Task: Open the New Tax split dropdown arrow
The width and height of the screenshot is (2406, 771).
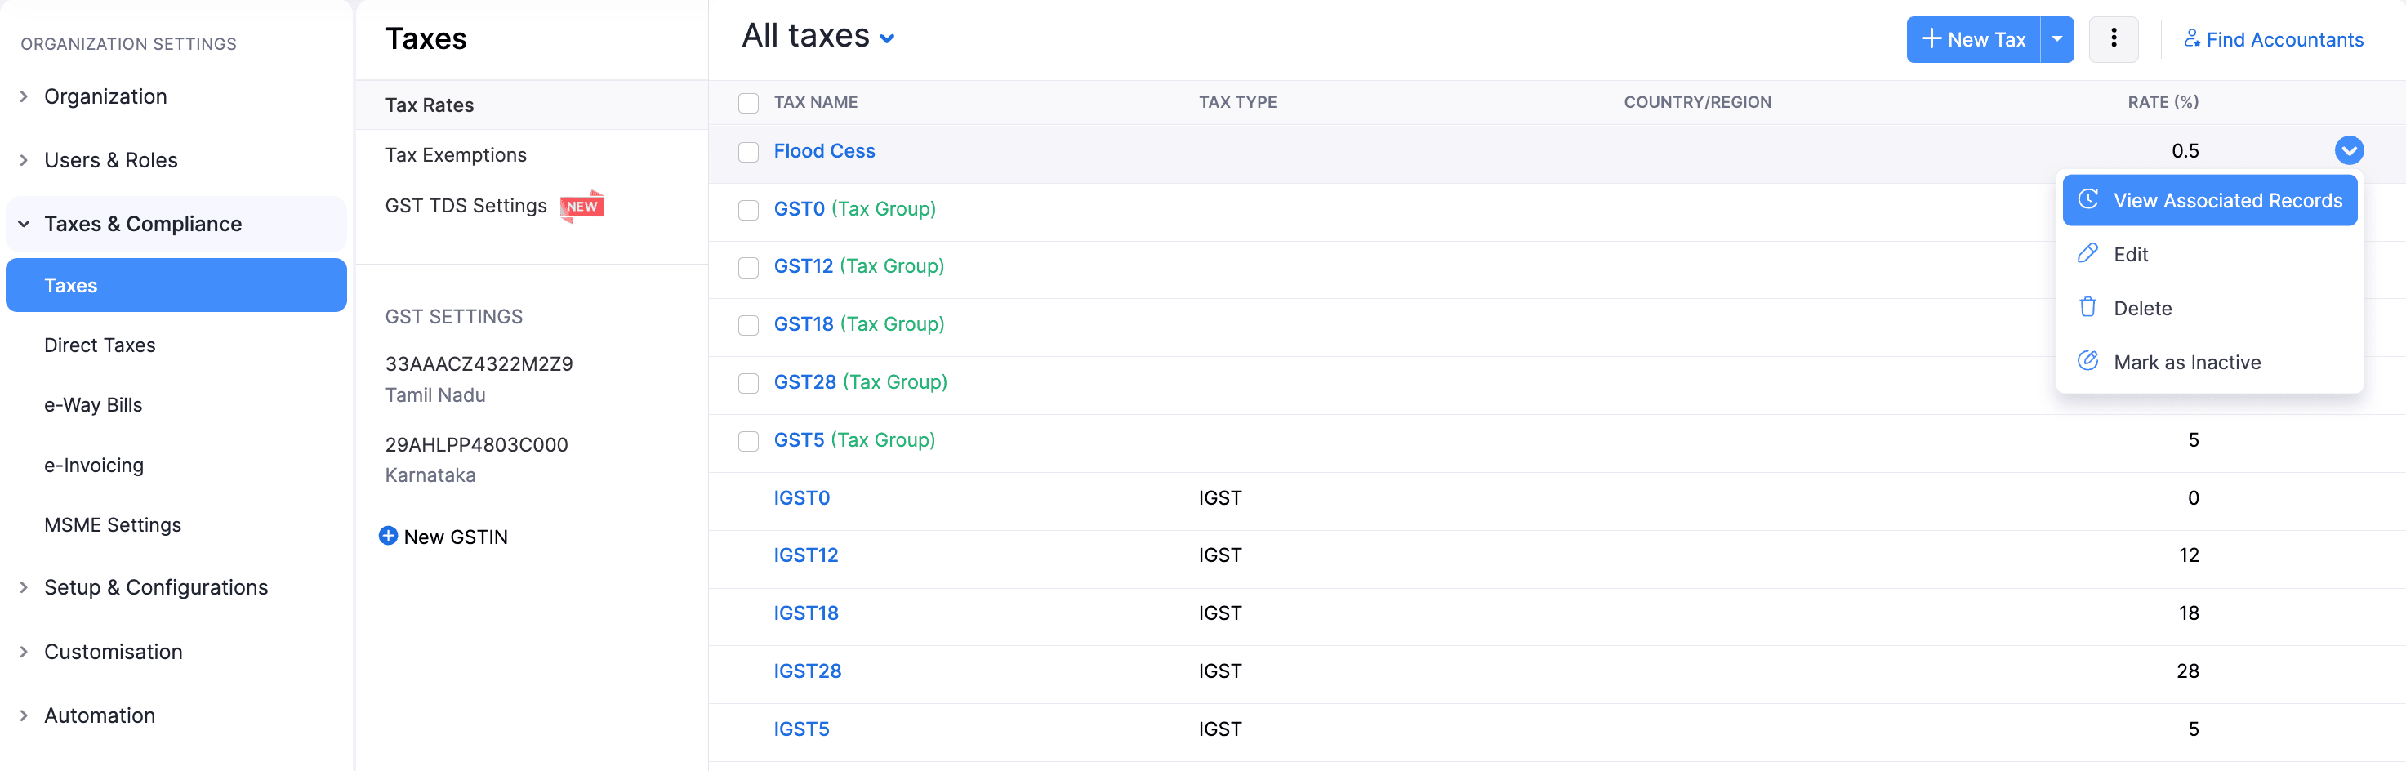Action: coord(2056,39)
